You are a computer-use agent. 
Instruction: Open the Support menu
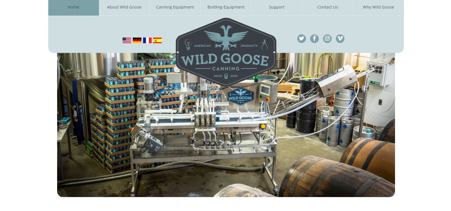(x=277, y=7)
